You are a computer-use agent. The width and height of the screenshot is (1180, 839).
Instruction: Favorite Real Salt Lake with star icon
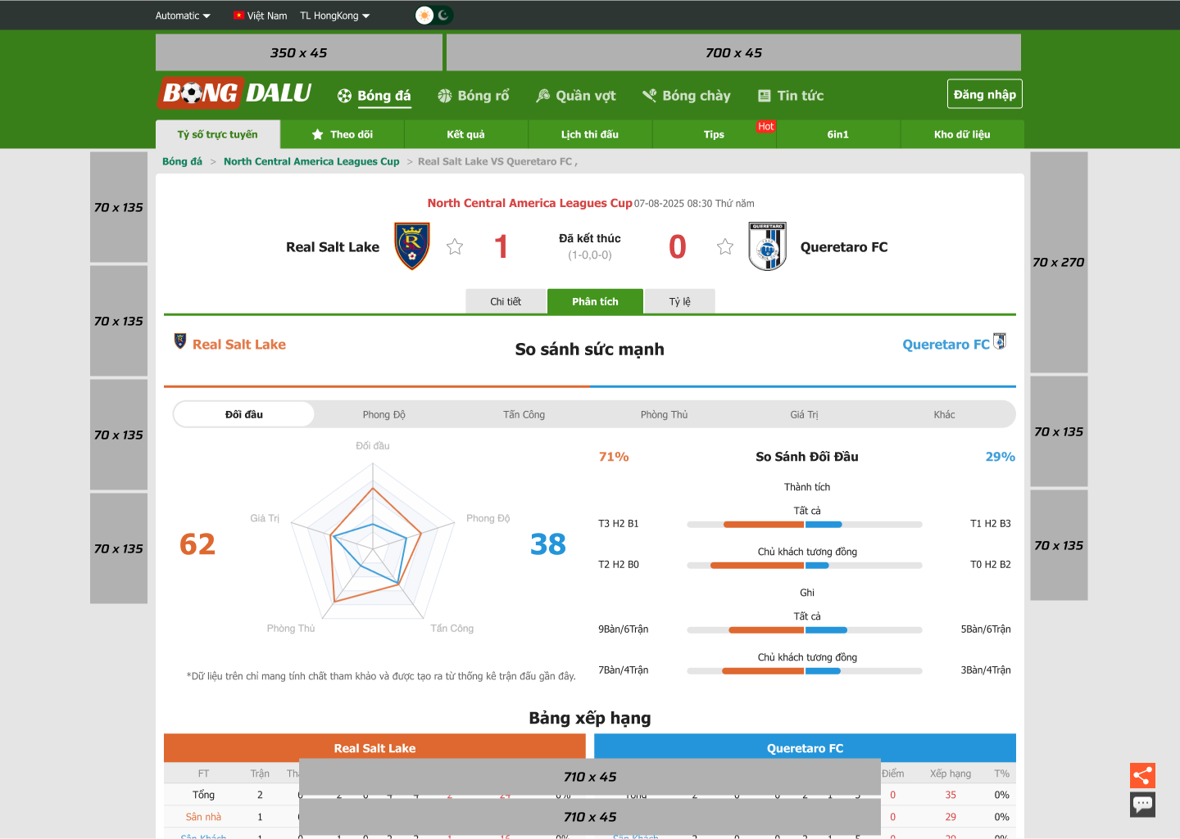pos(455,246)
